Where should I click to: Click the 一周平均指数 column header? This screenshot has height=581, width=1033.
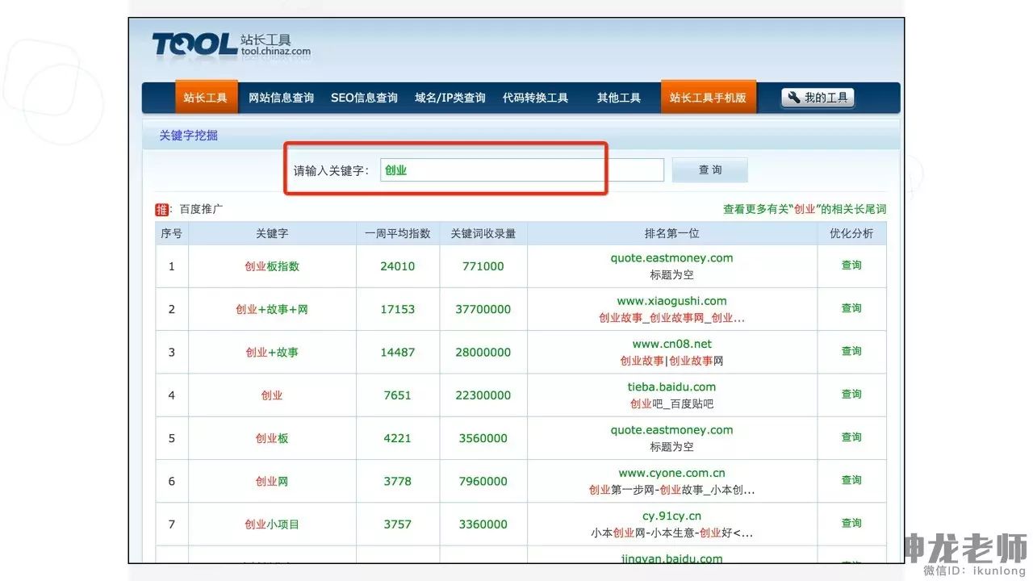[x=397, y=233]
